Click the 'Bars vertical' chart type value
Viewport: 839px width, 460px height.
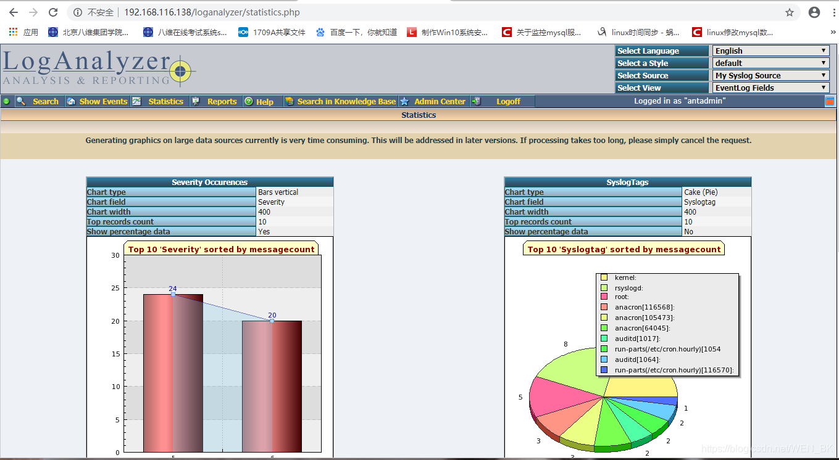pos(278,192)
